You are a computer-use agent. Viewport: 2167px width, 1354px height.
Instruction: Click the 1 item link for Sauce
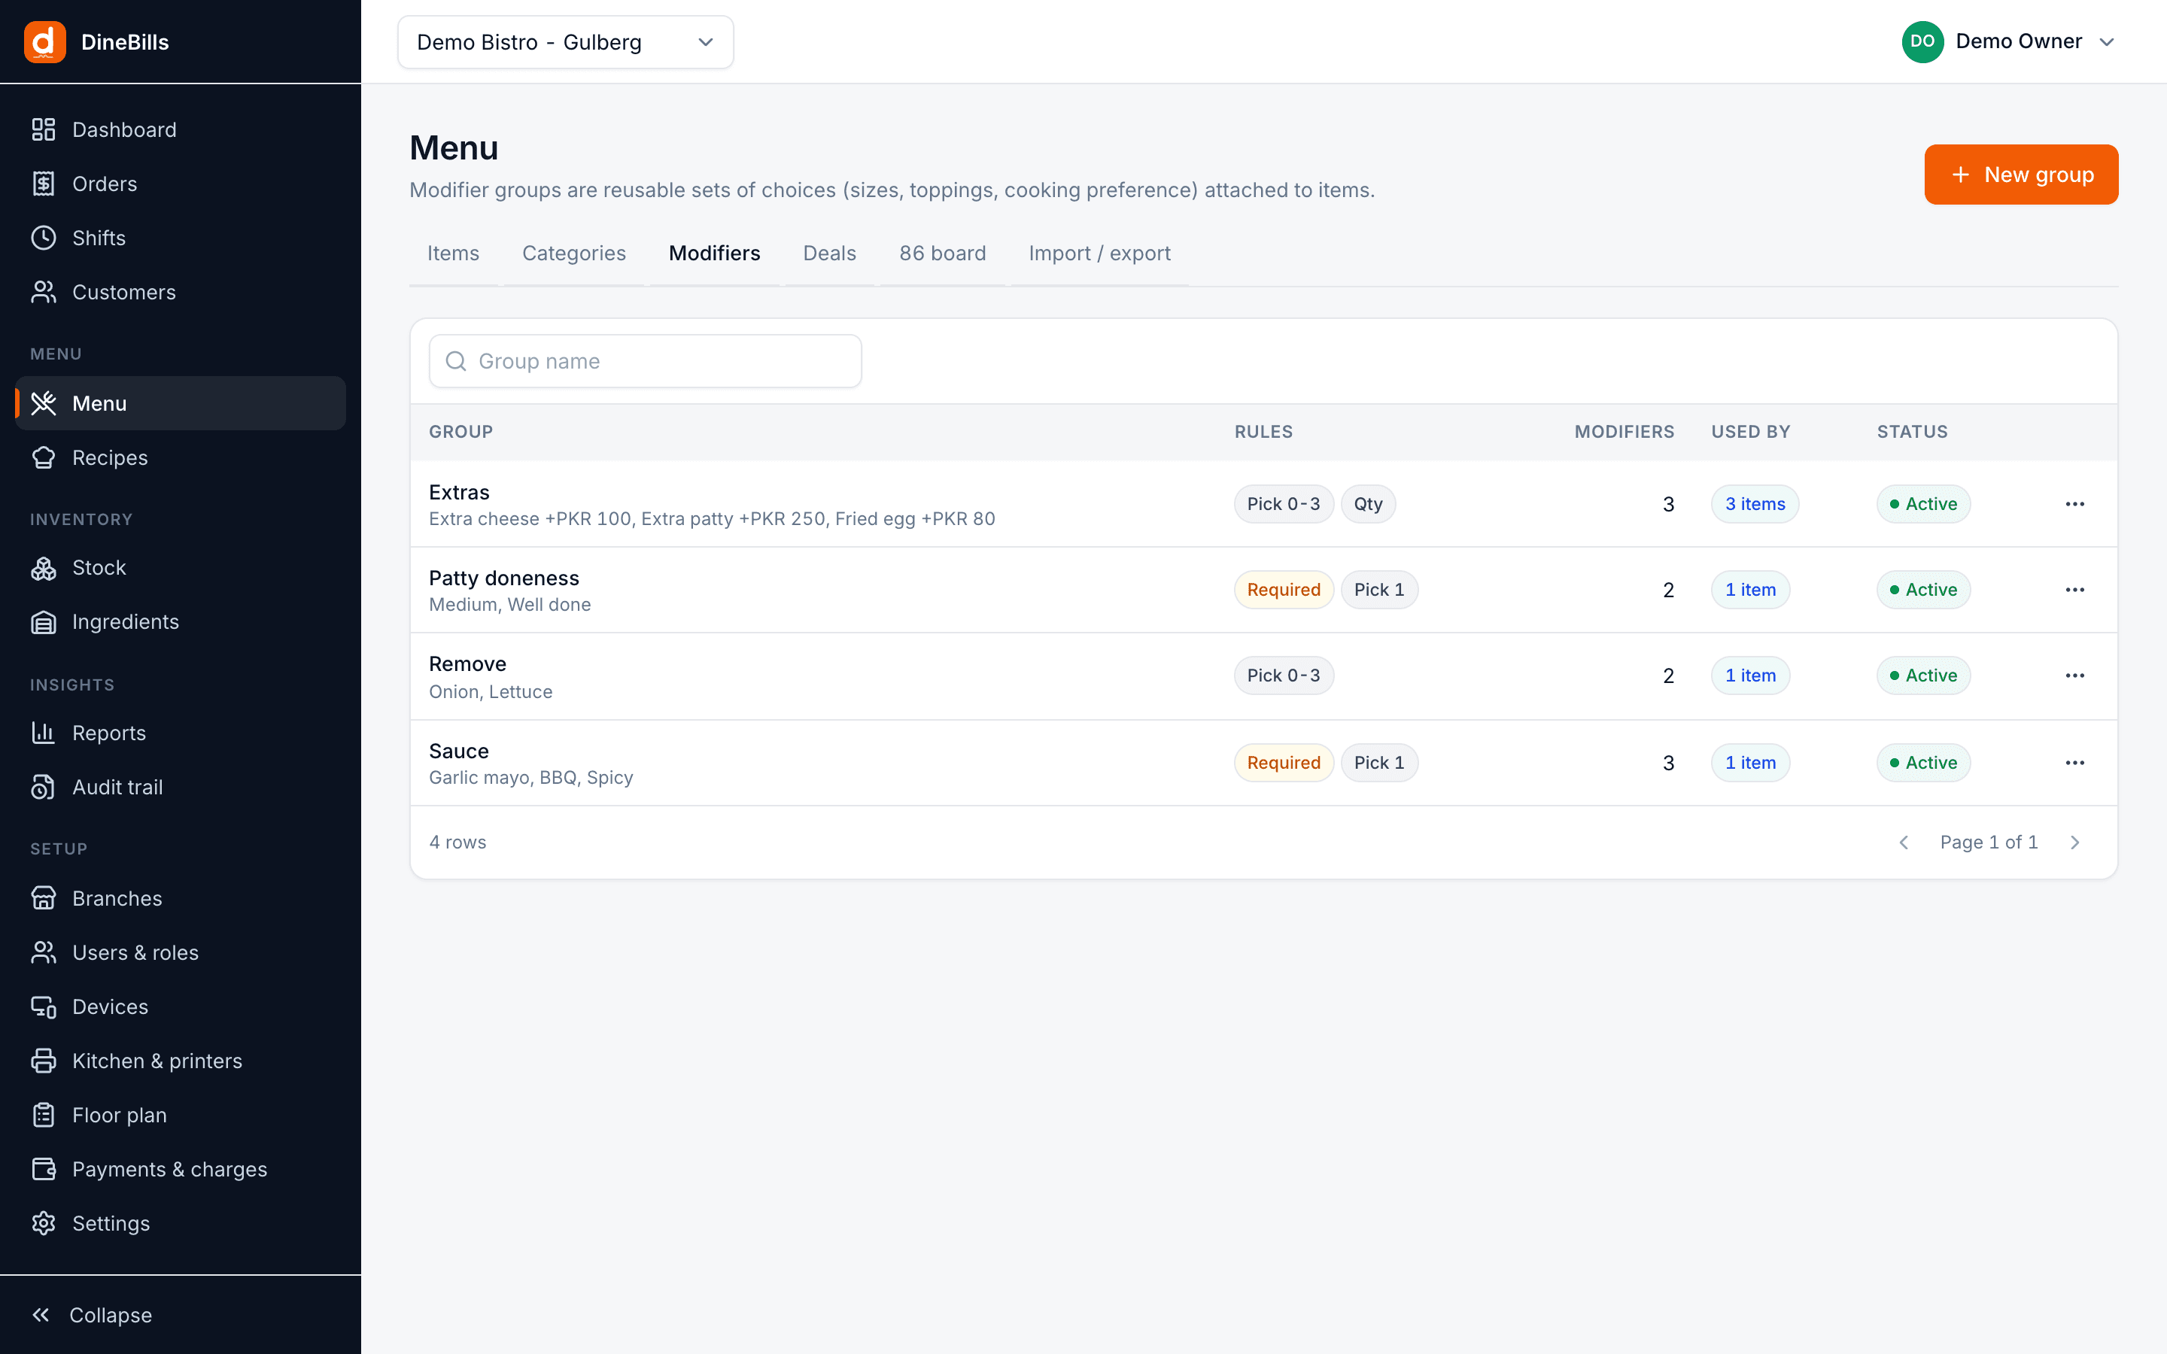click(1751, 763)
